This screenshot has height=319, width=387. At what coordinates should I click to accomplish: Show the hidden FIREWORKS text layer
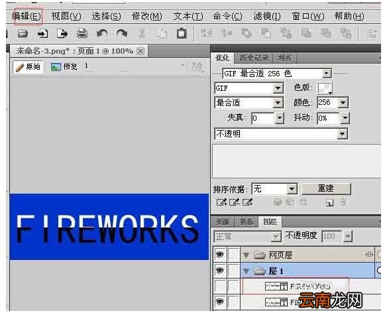219,286
